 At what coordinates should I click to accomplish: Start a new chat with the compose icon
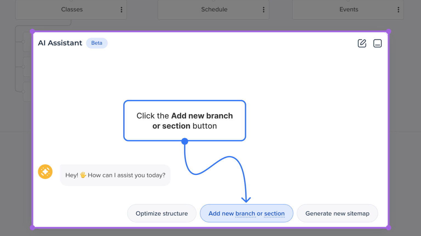tap(362, 43)
